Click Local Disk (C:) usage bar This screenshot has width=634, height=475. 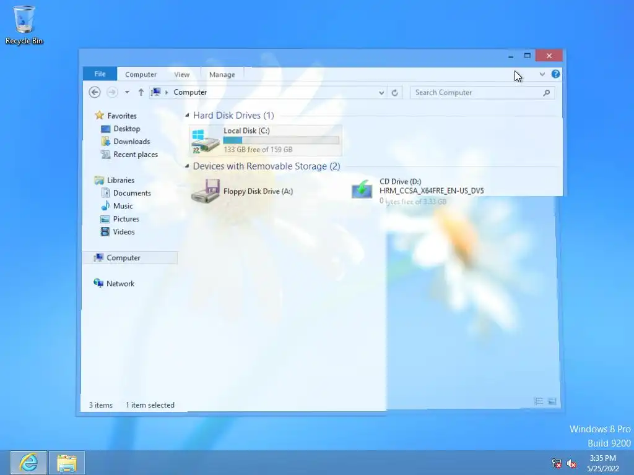281,140
